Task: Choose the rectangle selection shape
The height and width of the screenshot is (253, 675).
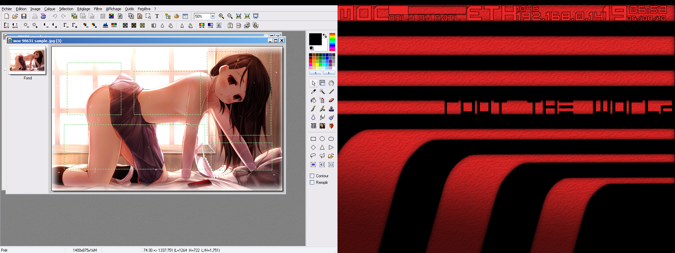Action: 313,139
